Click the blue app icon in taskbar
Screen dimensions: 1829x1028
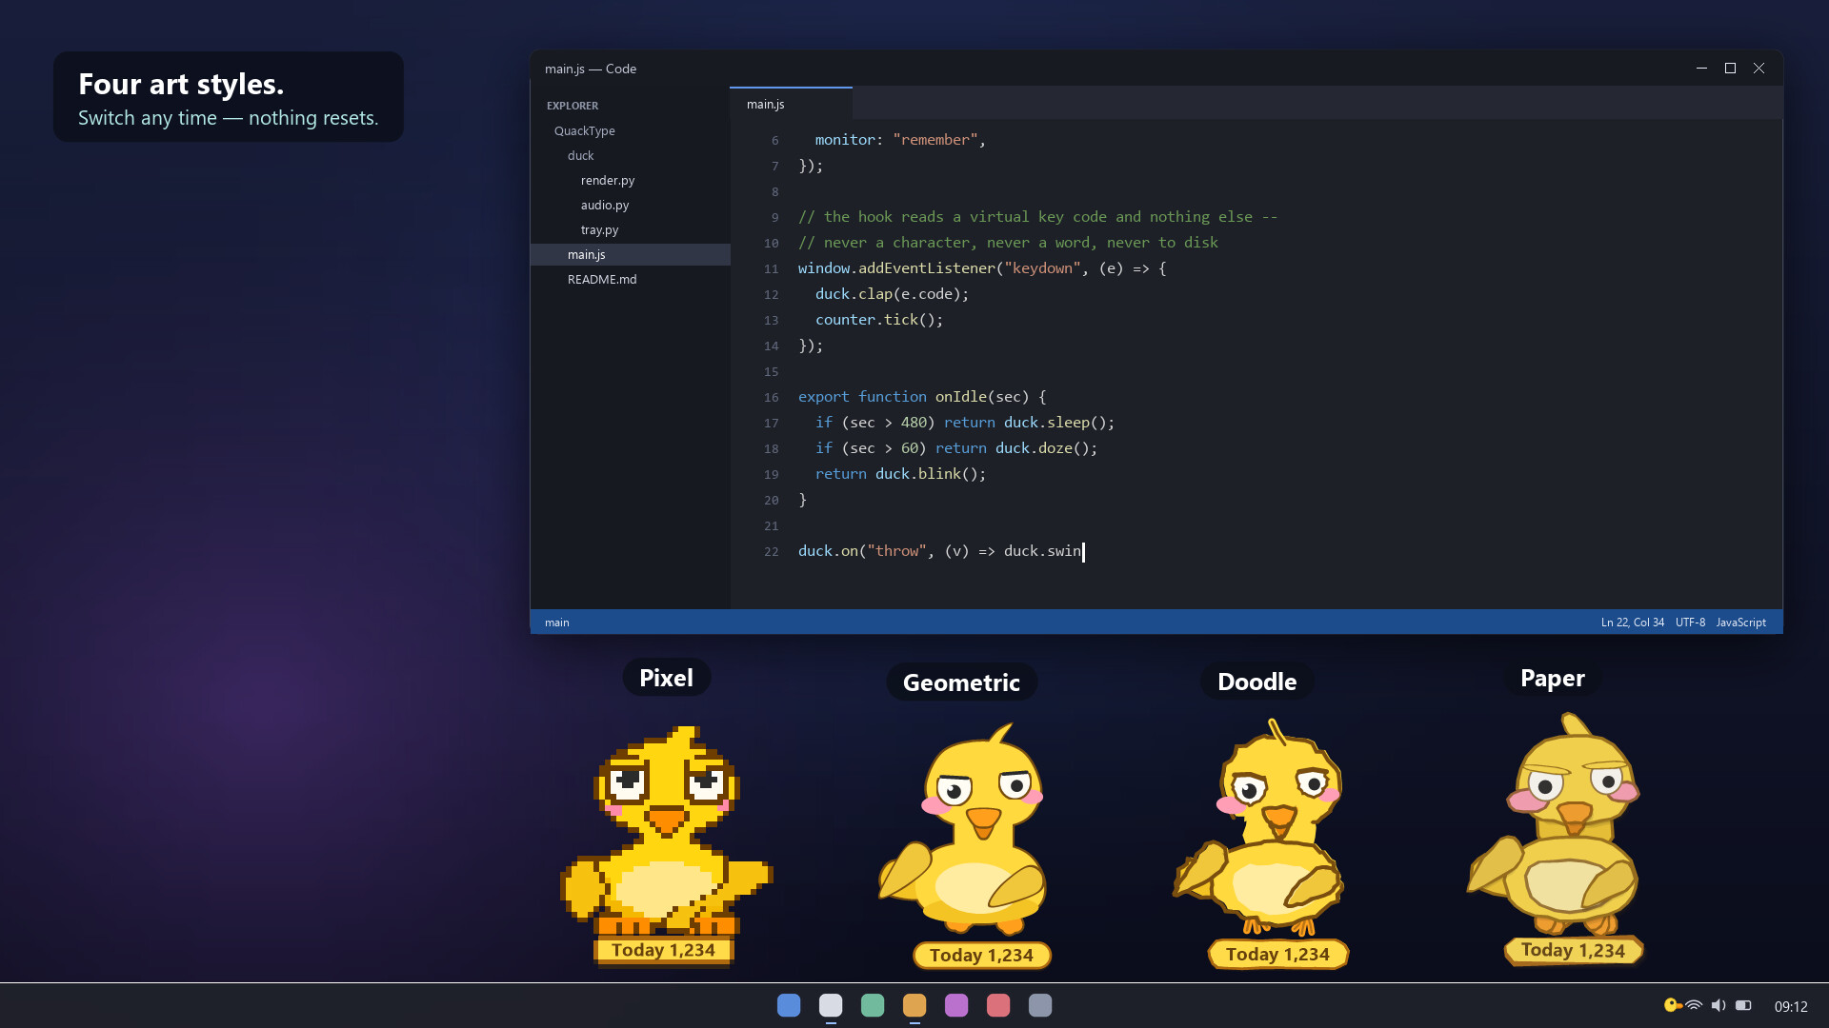(789, 1005)
